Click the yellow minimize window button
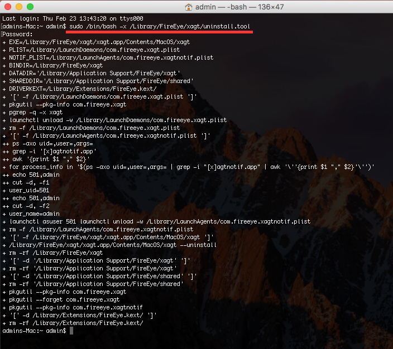 [19, 7]
